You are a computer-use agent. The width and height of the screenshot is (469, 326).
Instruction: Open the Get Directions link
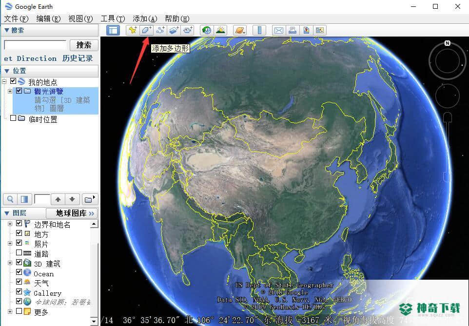30,58
